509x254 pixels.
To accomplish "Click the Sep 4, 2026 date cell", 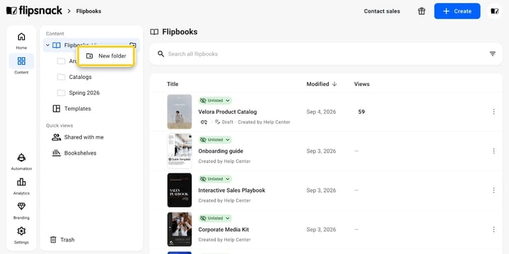I will [x=322, y=111].
